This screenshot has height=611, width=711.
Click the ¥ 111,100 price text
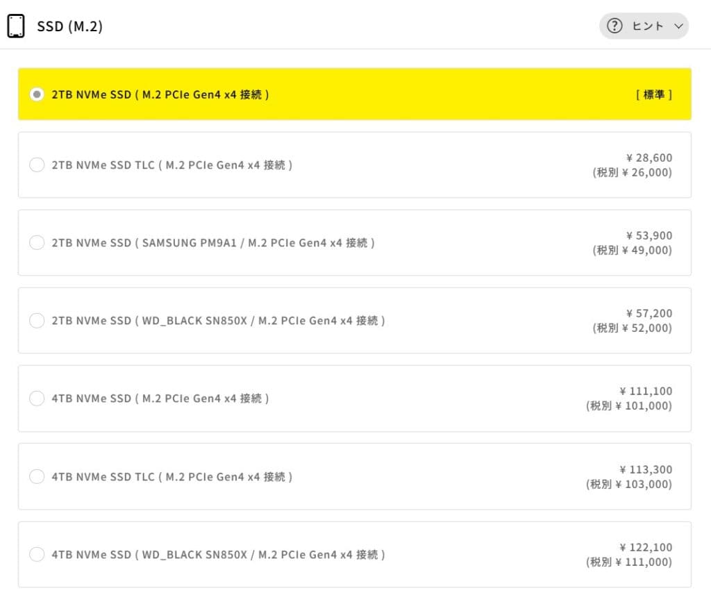coord(646,392)
